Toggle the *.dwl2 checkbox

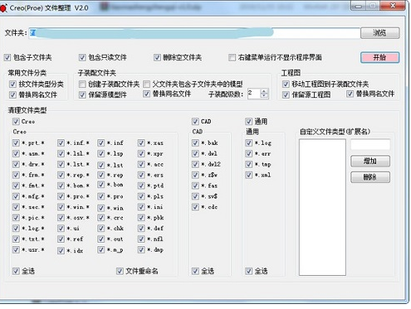click(x=195, y=164)
